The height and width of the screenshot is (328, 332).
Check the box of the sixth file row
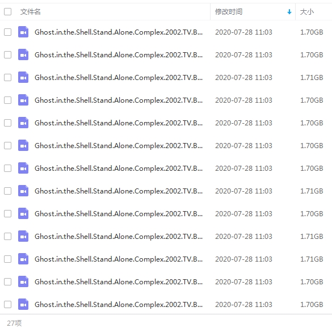(7, 146)
